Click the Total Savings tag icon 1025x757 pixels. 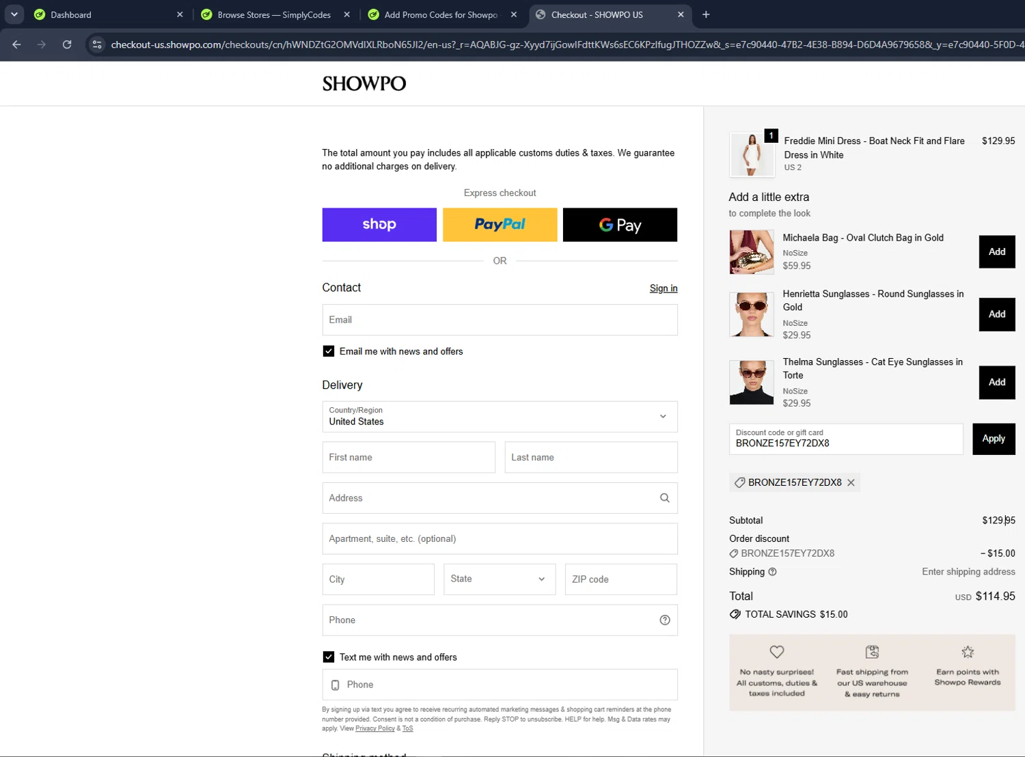(735, 614)
